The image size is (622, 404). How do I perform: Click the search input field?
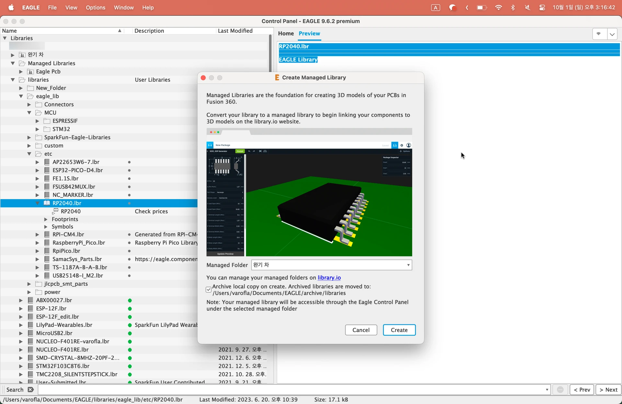coord(292,389)
